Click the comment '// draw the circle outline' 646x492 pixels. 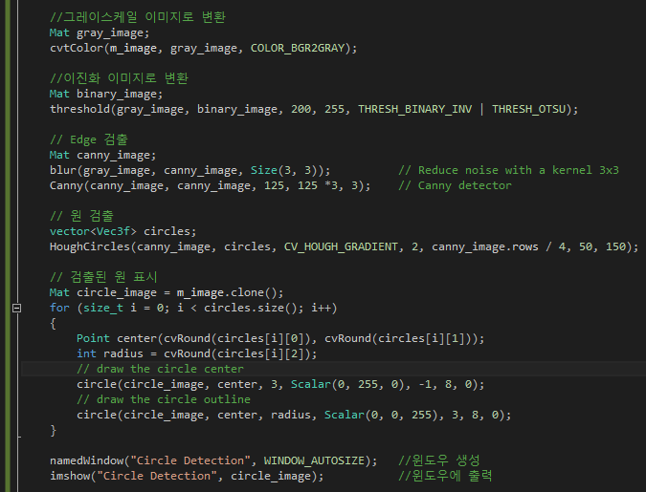click(x=163, y=399)
